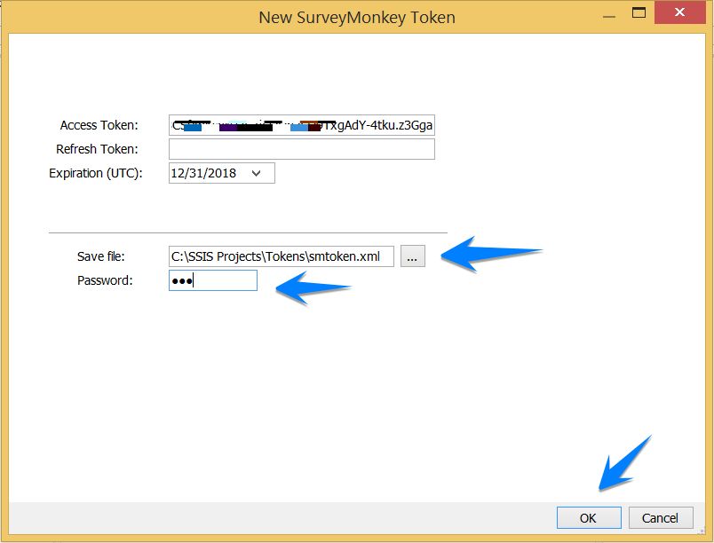Click the Expiration (UTC) label
This screenshot has width=714, height=543.
[x=96, y=173]
